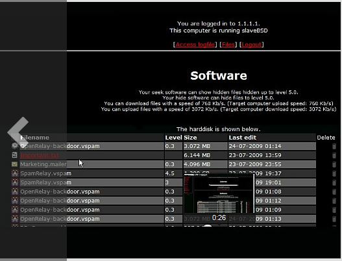The image size is (342, 261).
Task: Click the date 23-07-2009 23:55
Action: click(x=255, y=164)
